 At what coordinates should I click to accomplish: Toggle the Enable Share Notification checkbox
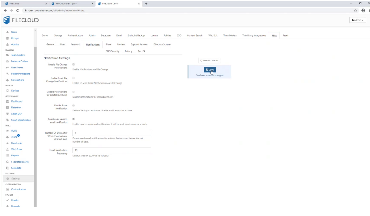coord(73,106)
